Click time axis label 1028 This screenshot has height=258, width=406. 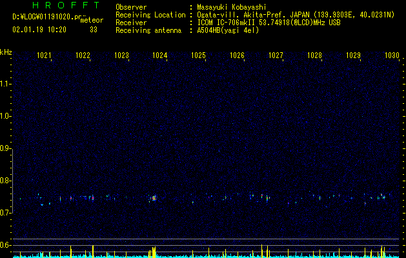pyautogui.click(x=314, y=55)
